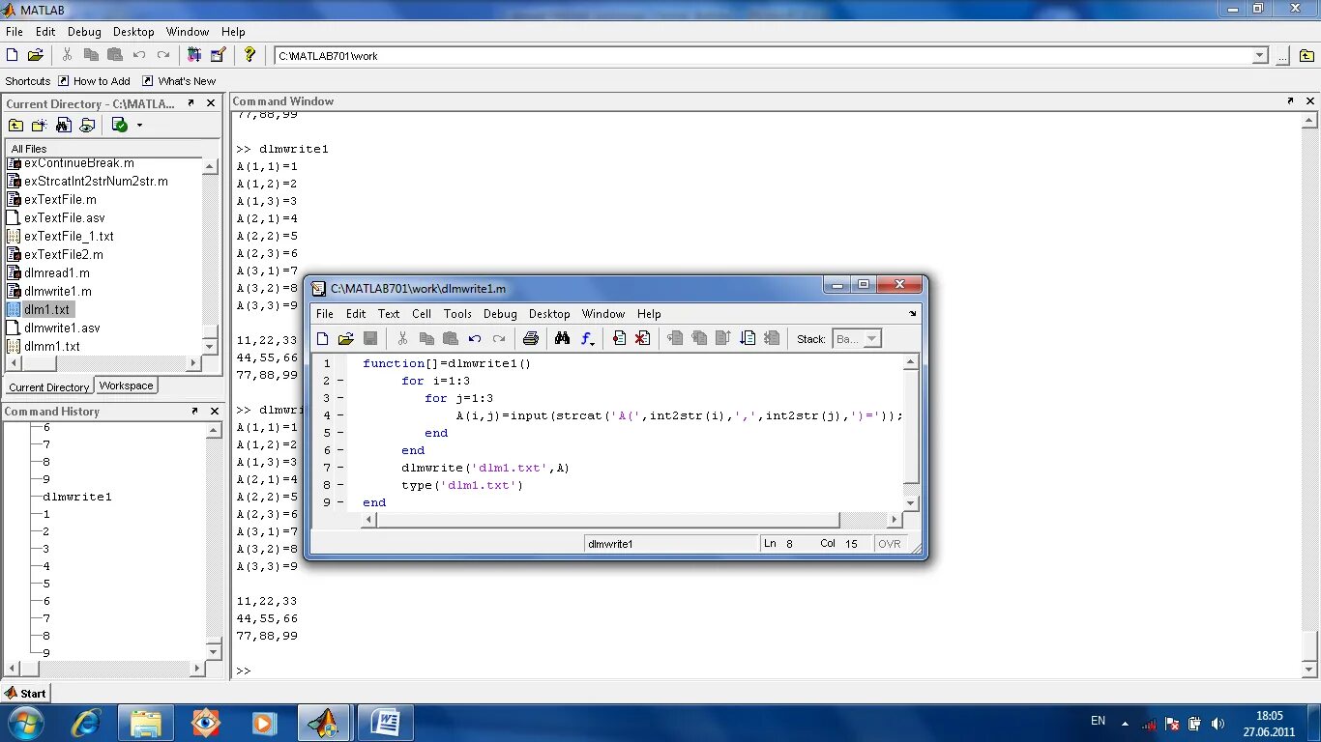Viewport: 1321px width, 742px height.
Task: Click the How to Add shortcut
Action: tap(94, 81)
